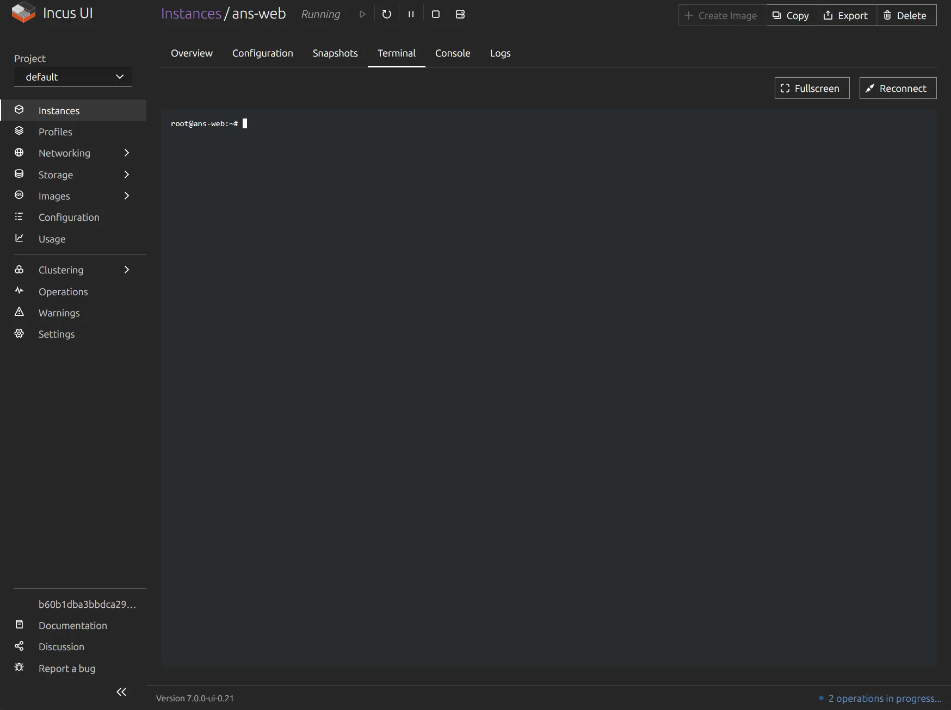Image resolution: width=951 pixels, height=710 pixels.
Task: Click the Create Image button
Action: click(x=722, y=15)
